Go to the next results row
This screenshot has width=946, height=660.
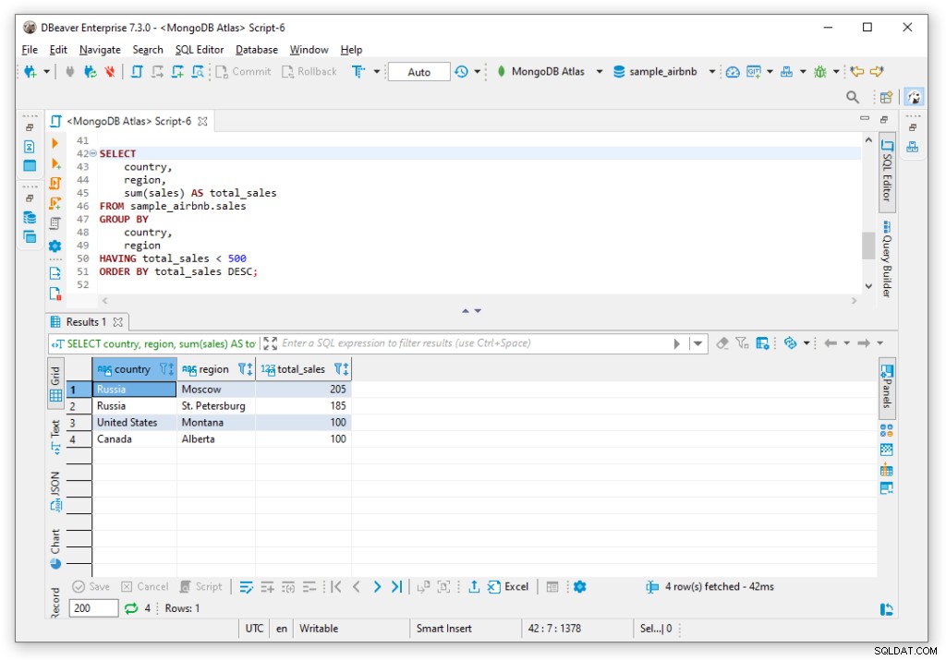pyautogui.click(x=377, y=586)
